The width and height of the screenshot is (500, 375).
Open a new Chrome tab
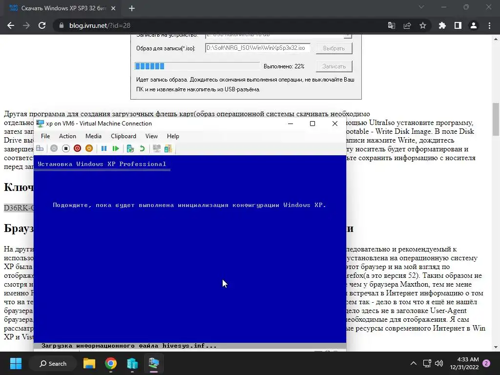tap(132, 8)
